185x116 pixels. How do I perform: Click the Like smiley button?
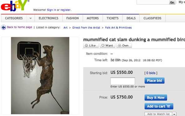tap(91, 45)
